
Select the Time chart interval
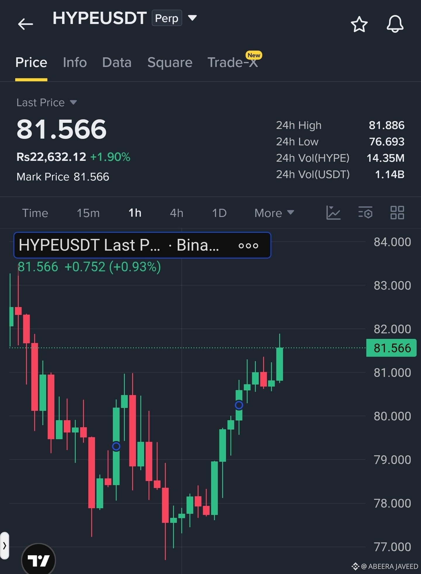pos(35,213)
